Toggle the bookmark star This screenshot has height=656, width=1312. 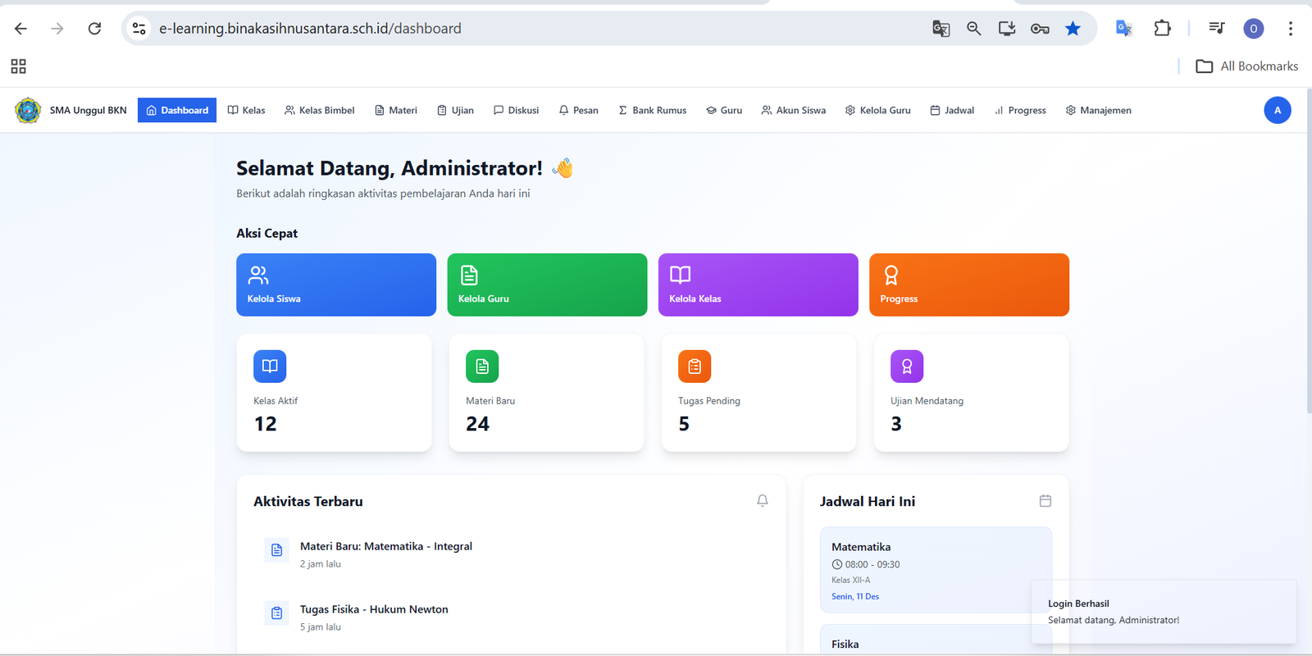(x=1073, y=29)
